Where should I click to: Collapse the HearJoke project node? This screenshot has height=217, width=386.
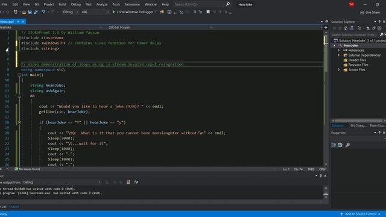334,46
